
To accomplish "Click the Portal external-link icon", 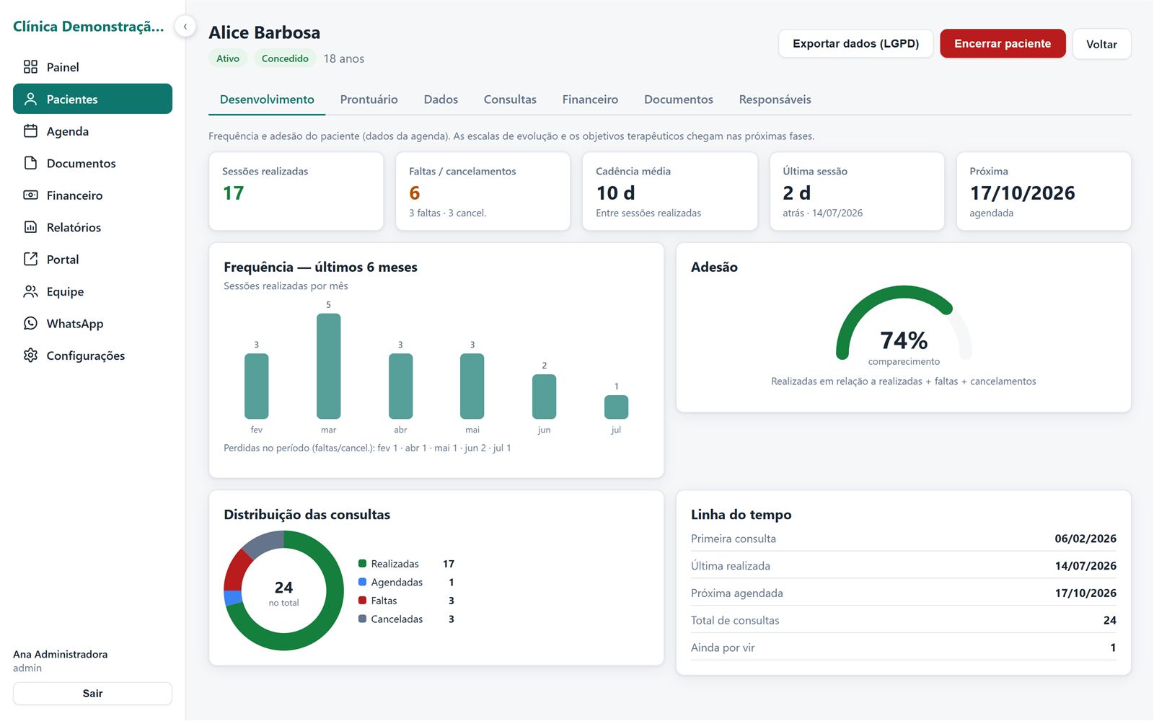I will point(30,260).
